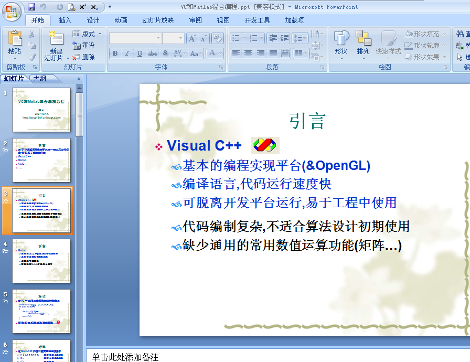Open the 版式 layout dropdown
The image size is (470, 362).
click(x=87, y=34)
